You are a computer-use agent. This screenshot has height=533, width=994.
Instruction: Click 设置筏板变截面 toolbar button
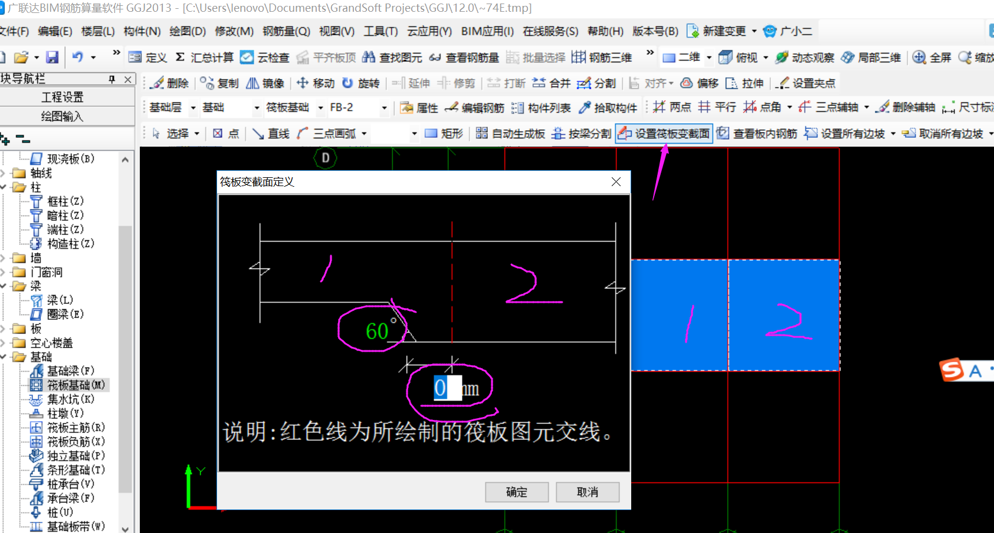664,134
